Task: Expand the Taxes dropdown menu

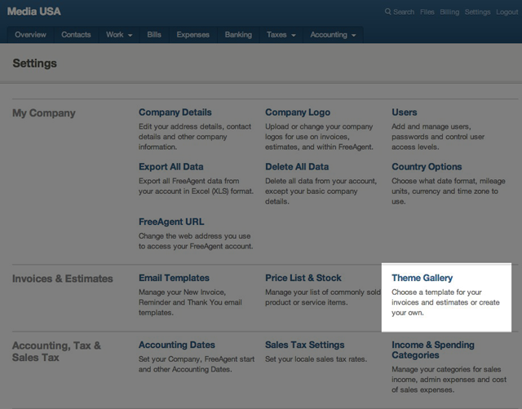Action: click(281, 35)
